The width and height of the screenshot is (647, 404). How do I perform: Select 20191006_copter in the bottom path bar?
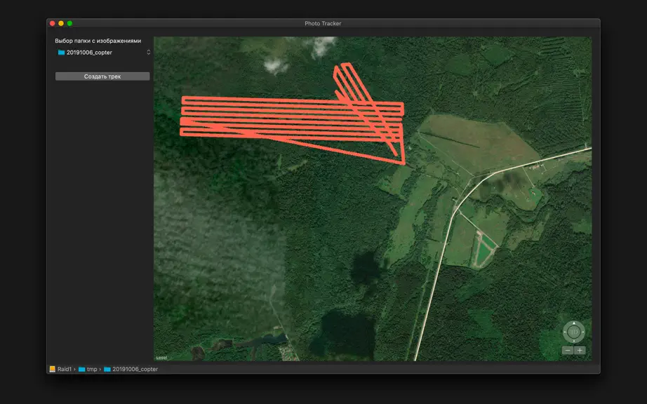point(135,369)
